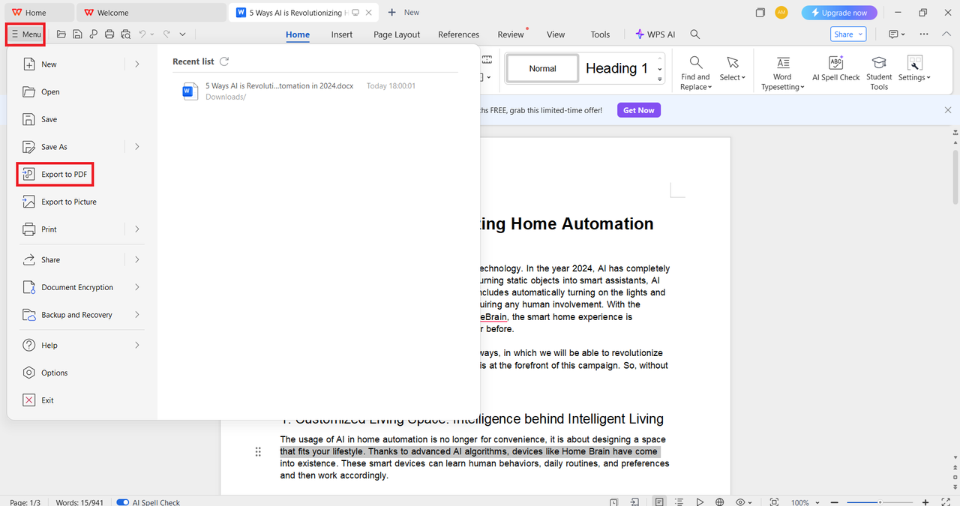
Task: Open the comments icon dropdown
Action: (896, 34)
